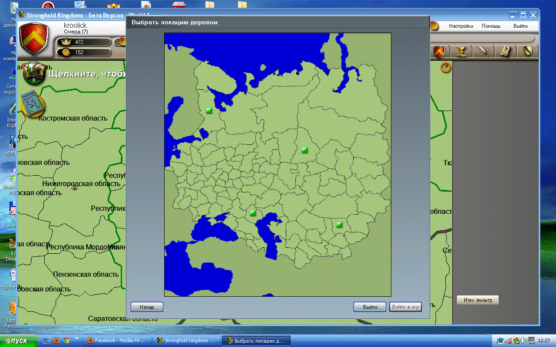Click the orange clock icon on the map

446,67
